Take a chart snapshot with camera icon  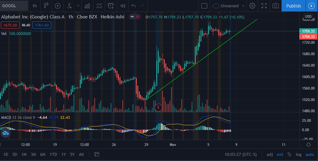tap(276, 6)
